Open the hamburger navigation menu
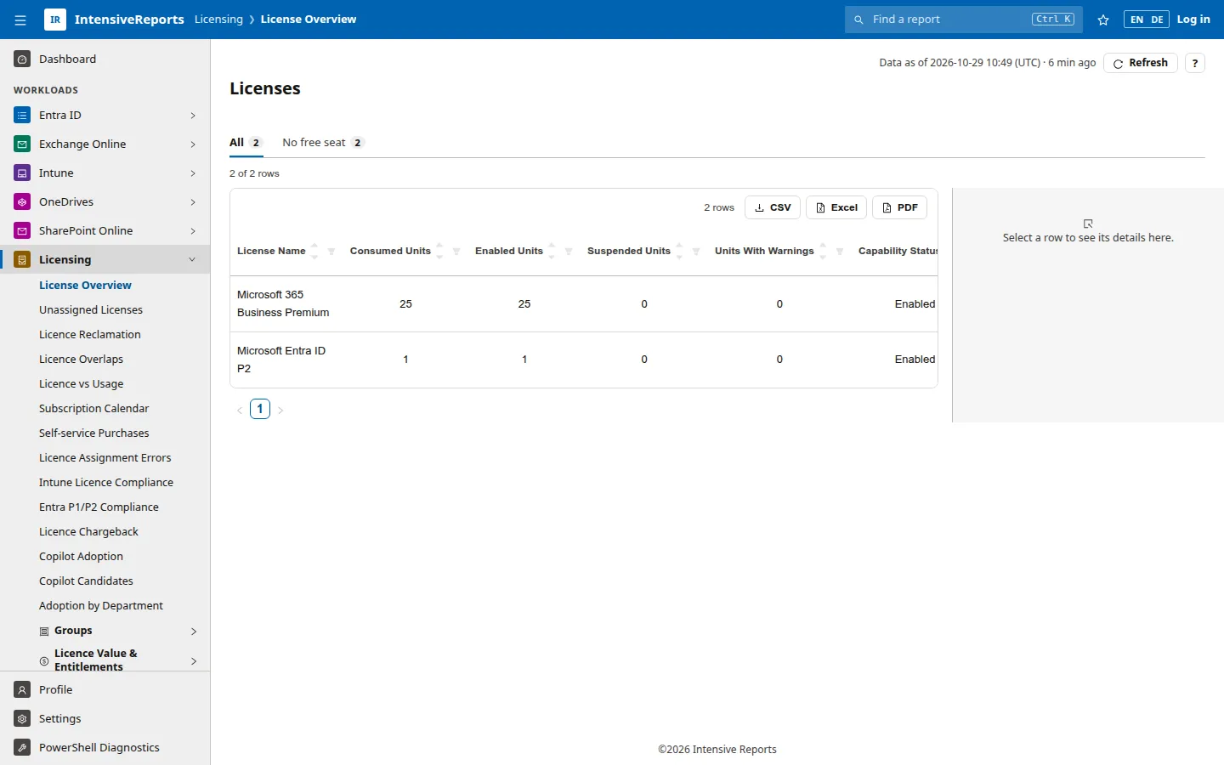This screenshot has width=1224, height=765. click(x=20, y=20)
